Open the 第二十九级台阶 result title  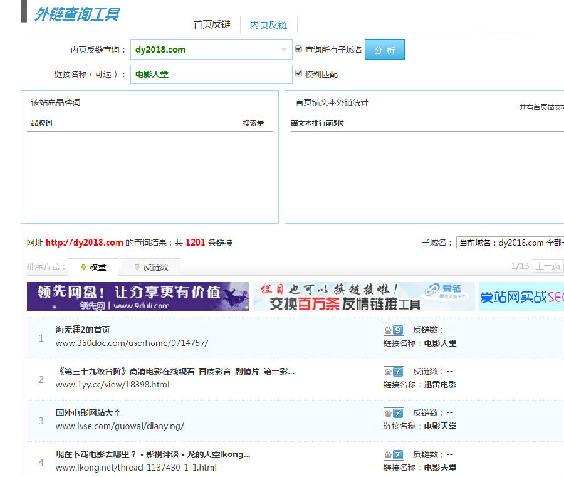click(x=175, y=371)
